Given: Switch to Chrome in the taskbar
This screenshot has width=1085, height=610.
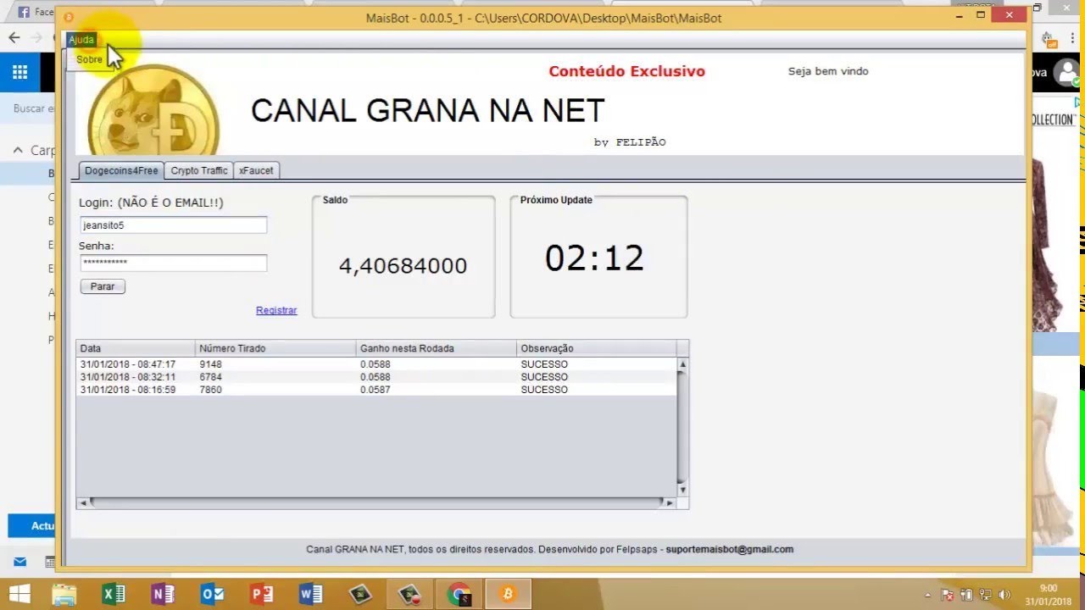Looking at the screenshot, I should [x=459, y=593].
